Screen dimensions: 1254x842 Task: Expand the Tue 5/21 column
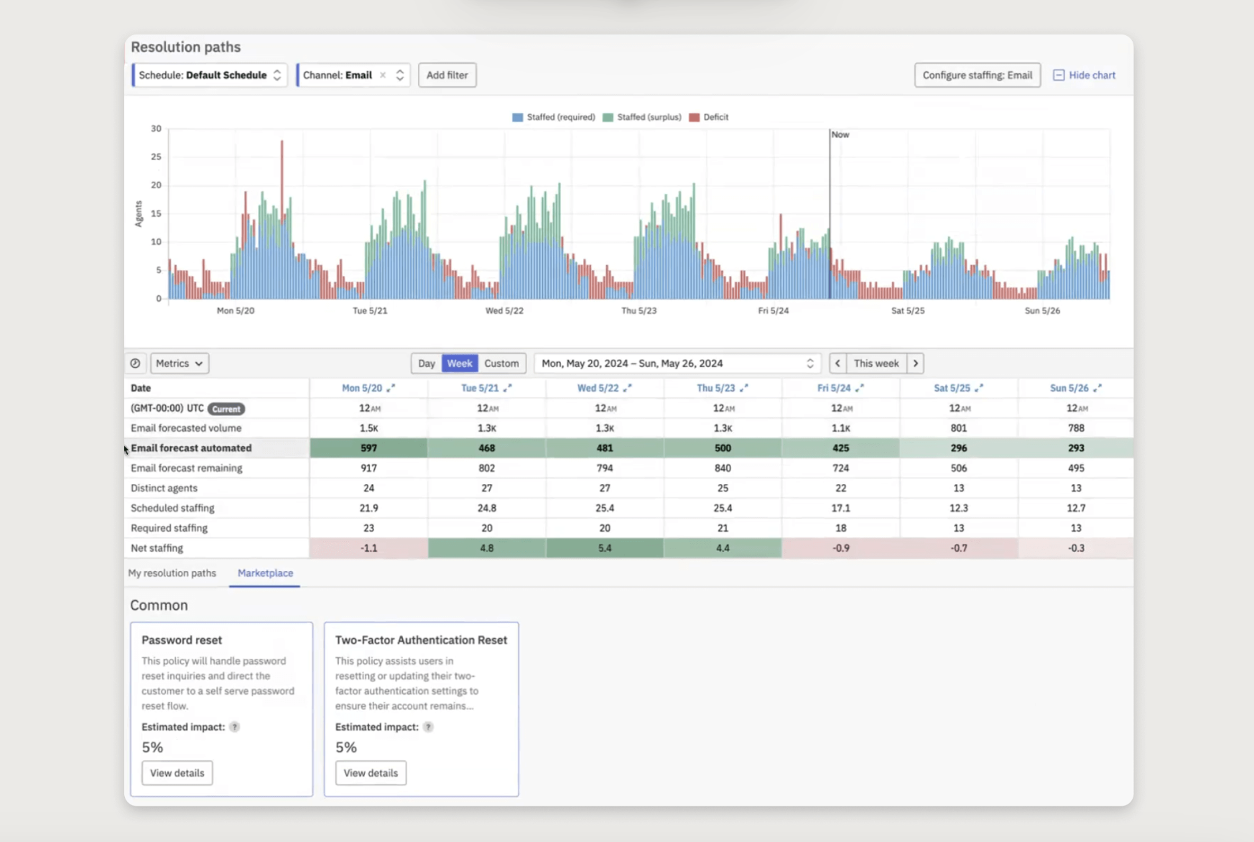tap(508, 388)
